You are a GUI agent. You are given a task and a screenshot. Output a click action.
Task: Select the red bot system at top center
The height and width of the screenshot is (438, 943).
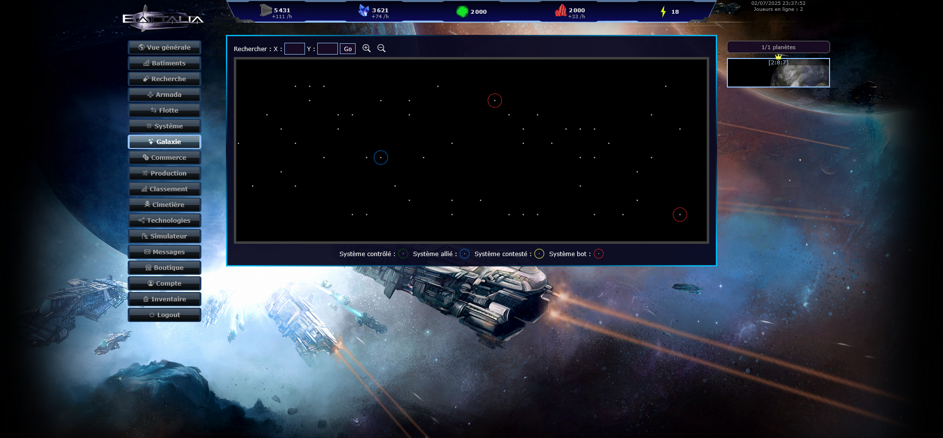coord(495,100)
